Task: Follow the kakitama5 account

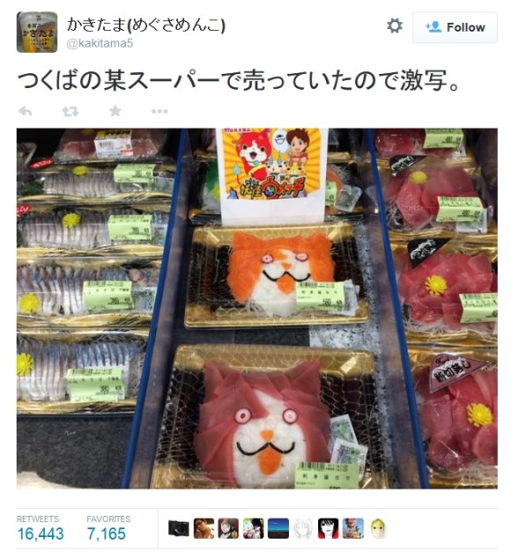Action: tap(455, 27)
